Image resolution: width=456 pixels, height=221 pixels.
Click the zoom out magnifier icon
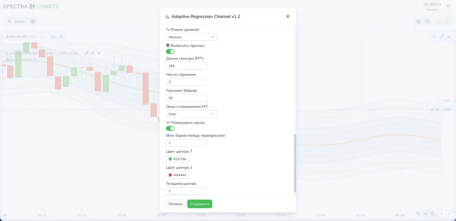coord(427,22)
